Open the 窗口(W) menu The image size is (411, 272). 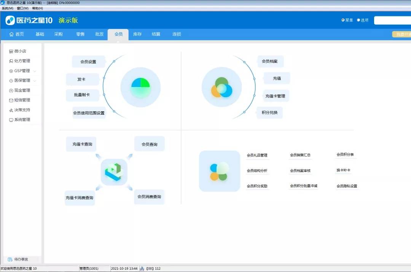pos(23,8)
